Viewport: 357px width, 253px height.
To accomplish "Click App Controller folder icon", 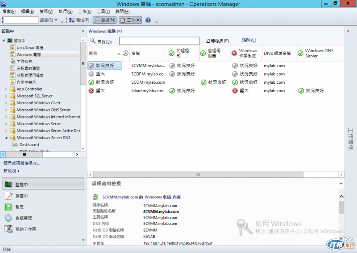I will pos(12,89).
